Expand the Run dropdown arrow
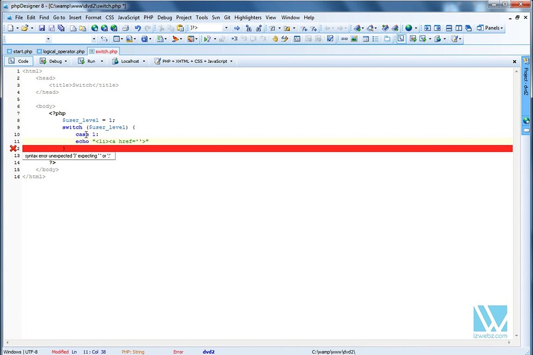Viewport: 533px width, 355px height. point(102,62)
